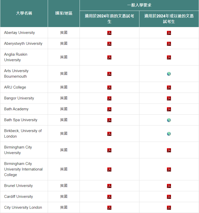
Task: Click 英國 in Abertay University row
Action: pyautogui.click(x=64, y=33)
